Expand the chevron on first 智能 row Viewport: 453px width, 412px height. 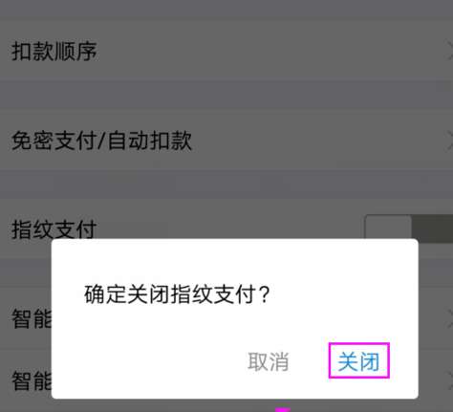tap(449, 318)
